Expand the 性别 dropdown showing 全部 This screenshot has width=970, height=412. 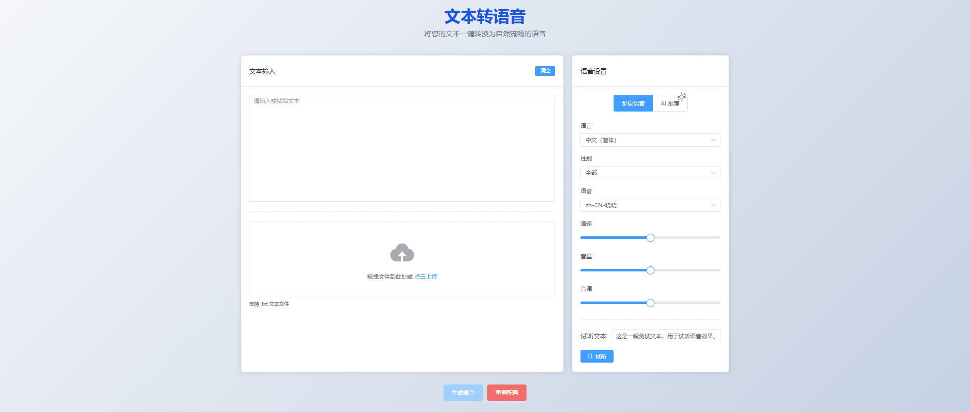point(650,173)
